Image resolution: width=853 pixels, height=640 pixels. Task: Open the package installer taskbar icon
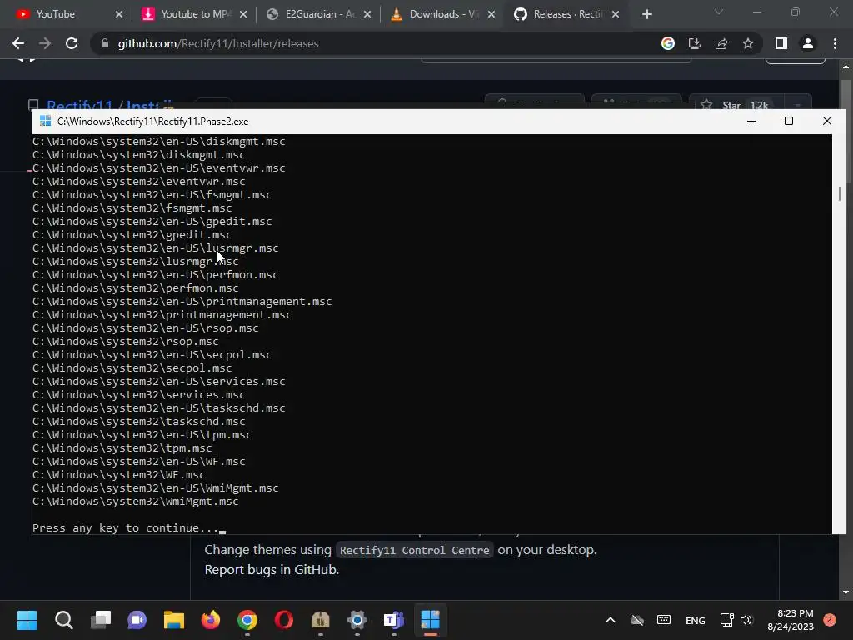point(321,620)
